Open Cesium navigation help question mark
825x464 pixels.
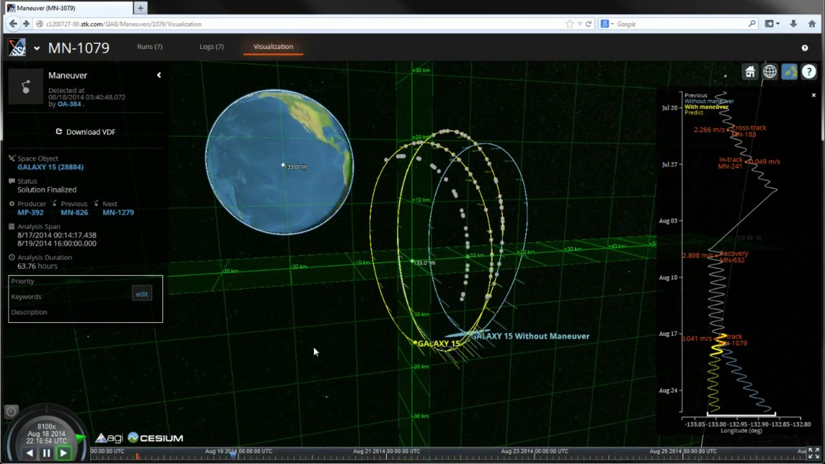[x=809, y=72]
